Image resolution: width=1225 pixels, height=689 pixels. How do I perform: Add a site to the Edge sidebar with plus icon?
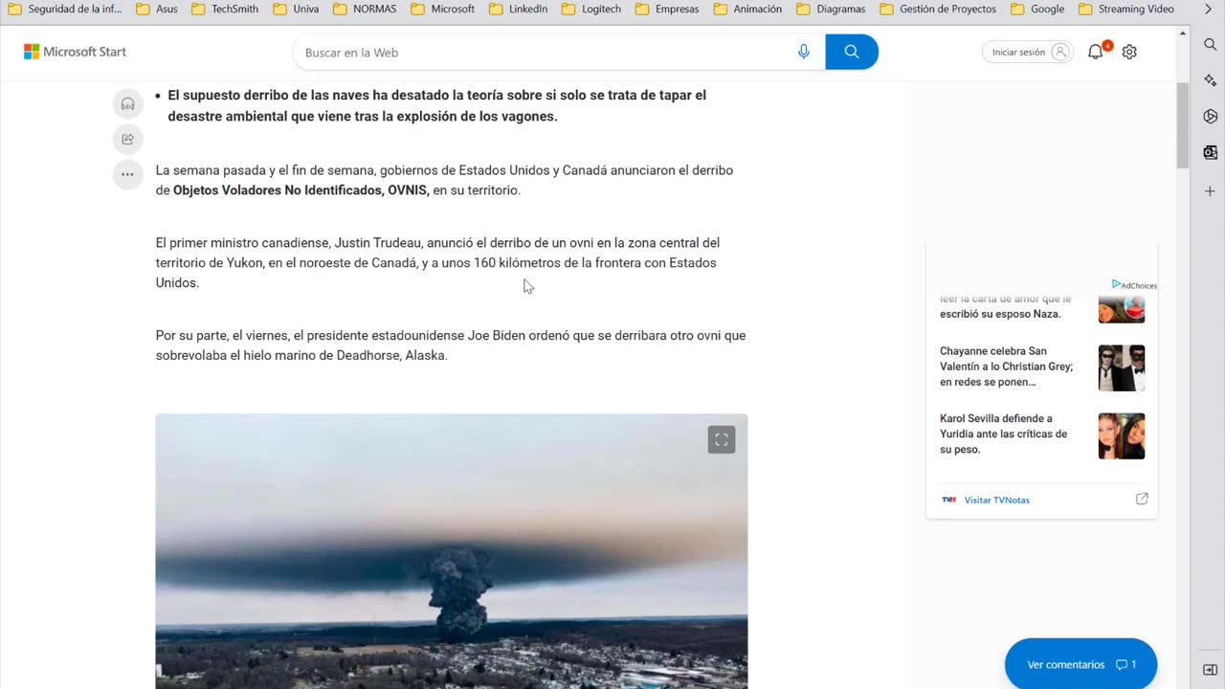(1211, 191)
